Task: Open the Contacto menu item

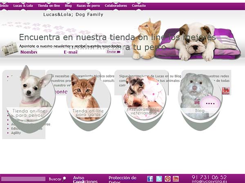Action: point(139,6)
